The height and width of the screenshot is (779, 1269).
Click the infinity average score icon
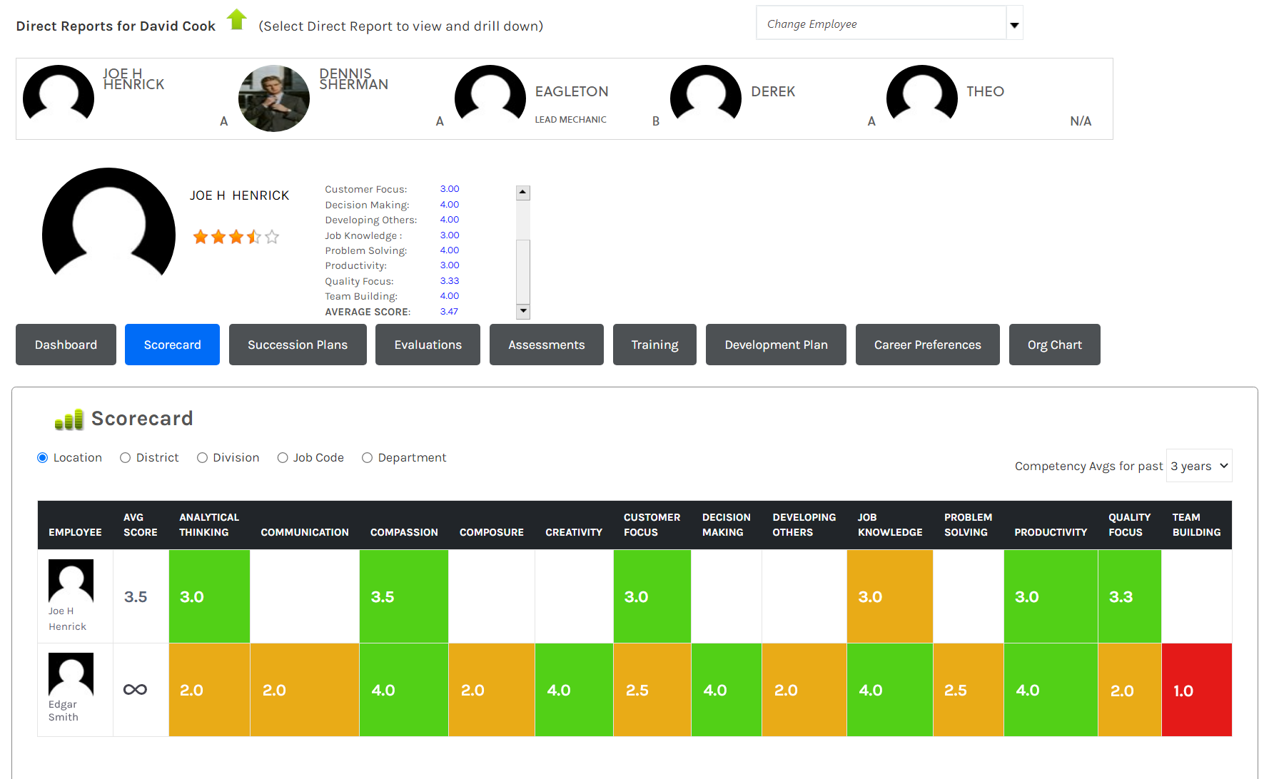coord(135,690)
